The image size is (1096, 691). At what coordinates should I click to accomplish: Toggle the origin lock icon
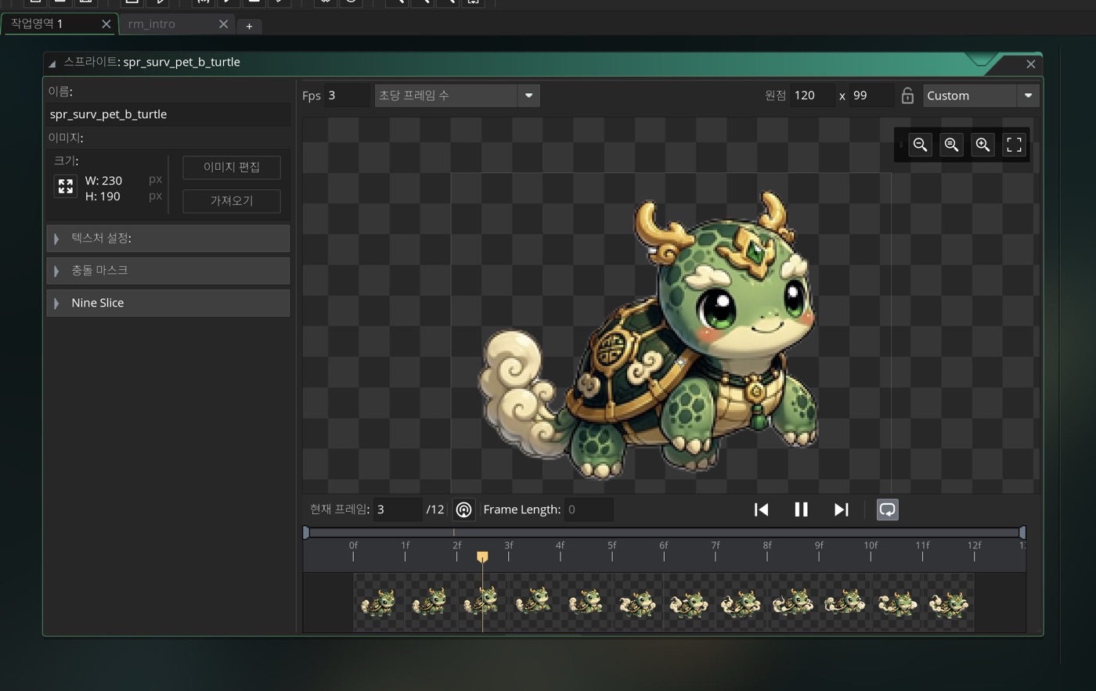click(907, 95)
